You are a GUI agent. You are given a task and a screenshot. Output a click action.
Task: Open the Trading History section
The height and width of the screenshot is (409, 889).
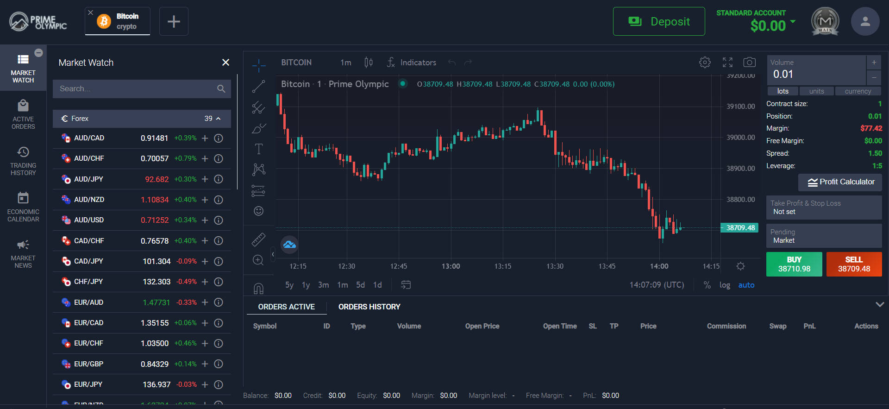tap(23, 161)
